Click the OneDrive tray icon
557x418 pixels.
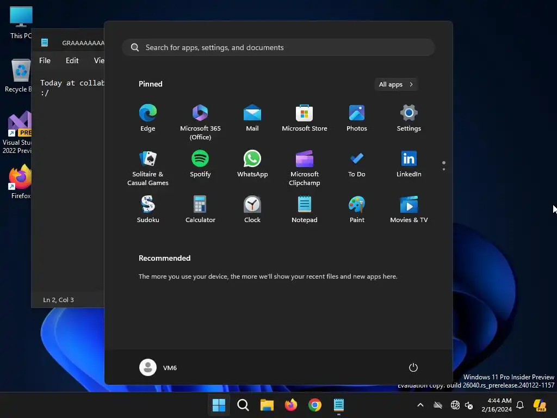[438, 405]
